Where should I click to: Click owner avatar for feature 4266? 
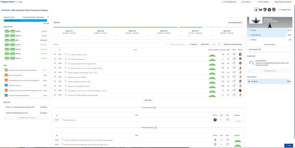pyautogui.click(x=240, y=90)
